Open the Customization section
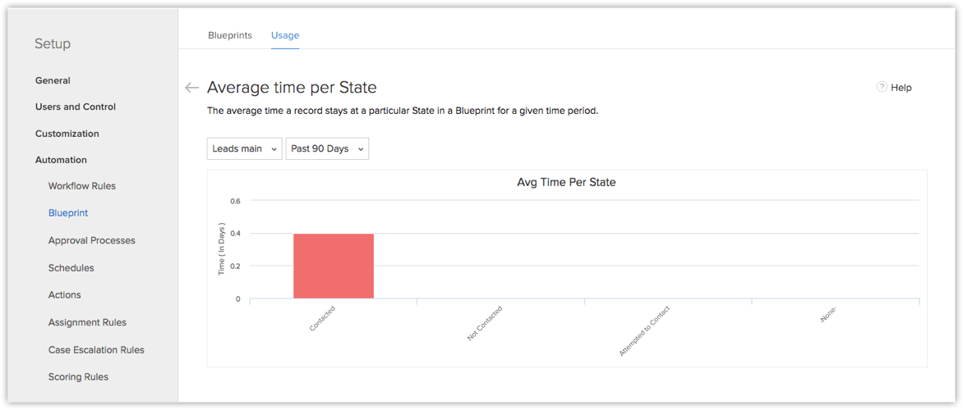Viewport: 963px width, 410px height. click(67, 134)
